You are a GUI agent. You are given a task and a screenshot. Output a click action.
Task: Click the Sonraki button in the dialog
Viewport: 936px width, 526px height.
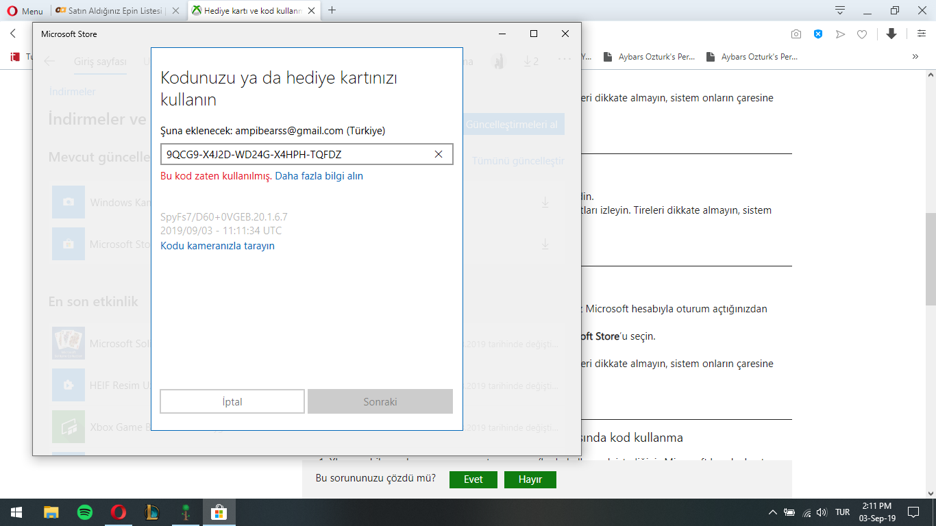point(380,401)
